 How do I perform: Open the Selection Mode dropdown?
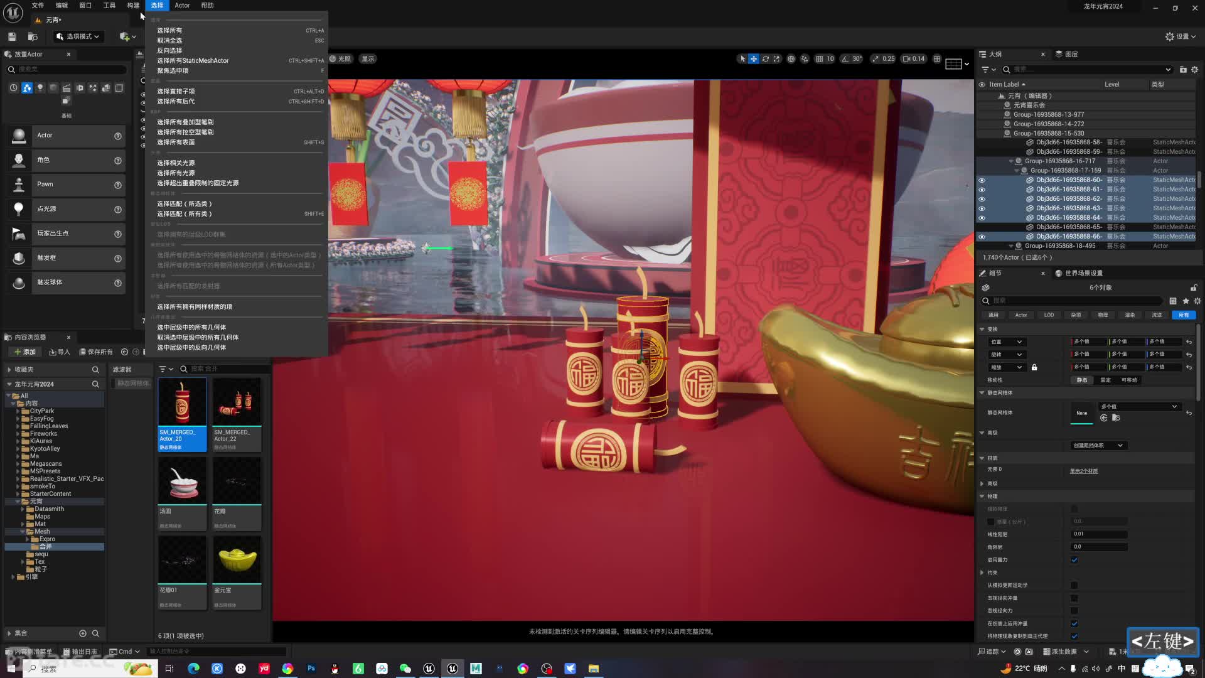point(78,36)
